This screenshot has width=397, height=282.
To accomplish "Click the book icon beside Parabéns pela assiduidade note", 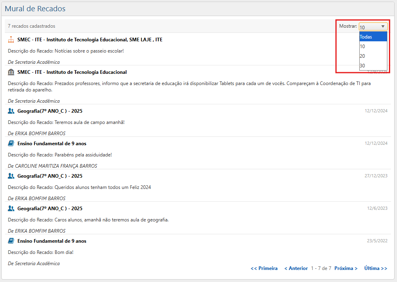I will [x=11, y=143].
